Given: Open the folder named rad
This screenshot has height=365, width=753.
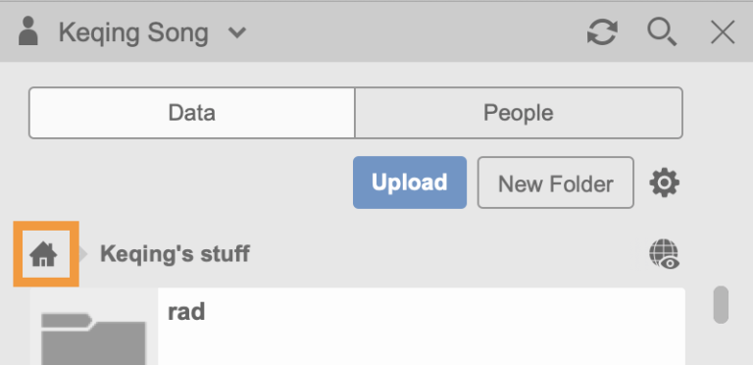Looking at the screenshot, I should (x=186, y=313).
